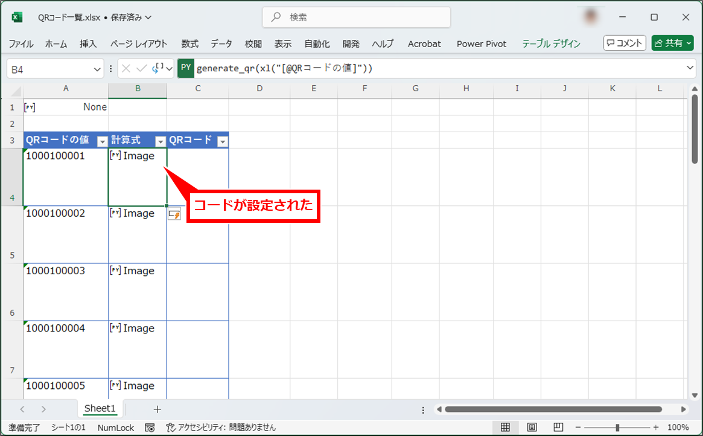Go to next sheet arrow

click(x=43, y=409)
